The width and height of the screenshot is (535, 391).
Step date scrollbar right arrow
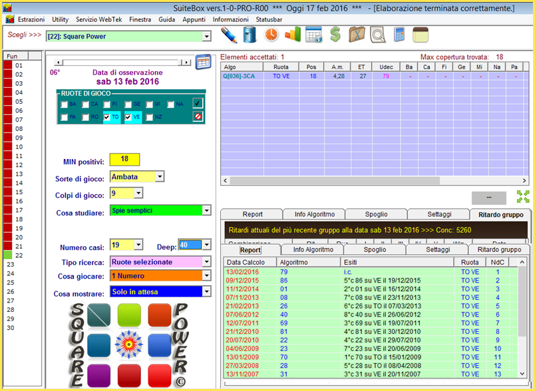click(x=186, y=63)
